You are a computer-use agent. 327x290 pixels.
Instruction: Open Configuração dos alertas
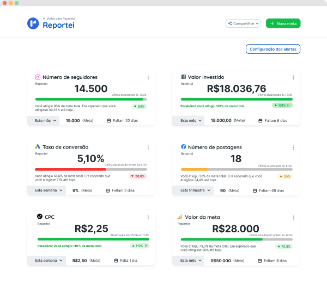point(273,49)
